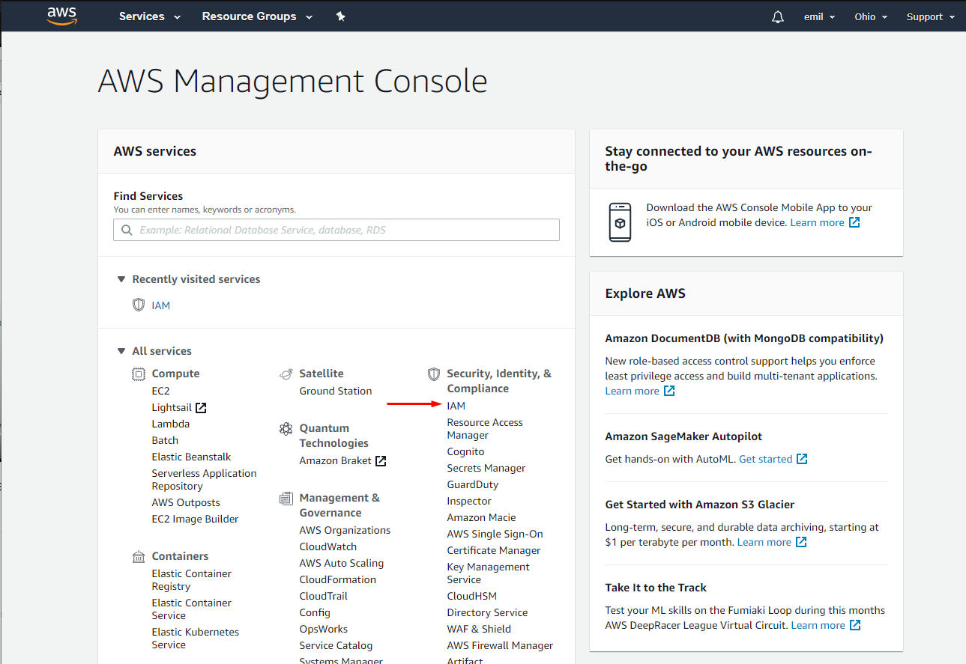
Task: Click the Compute category icon
Action: coord(138,373)
